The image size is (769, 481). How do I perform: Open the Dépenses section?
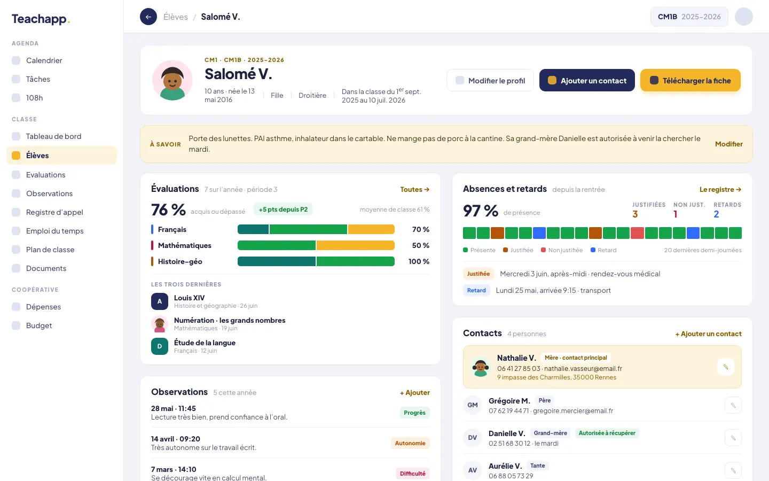click(61, 307)
